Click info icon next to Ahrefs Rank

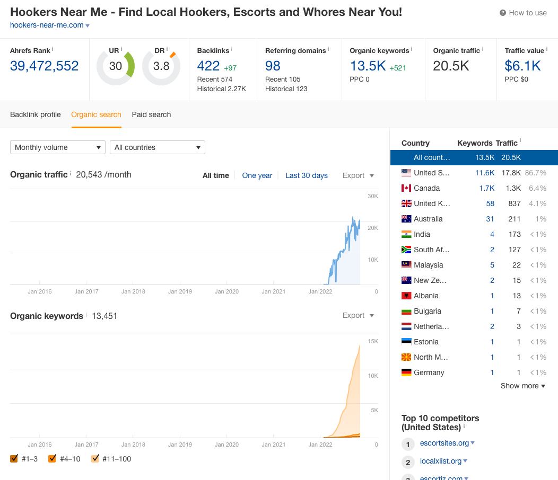53,49
